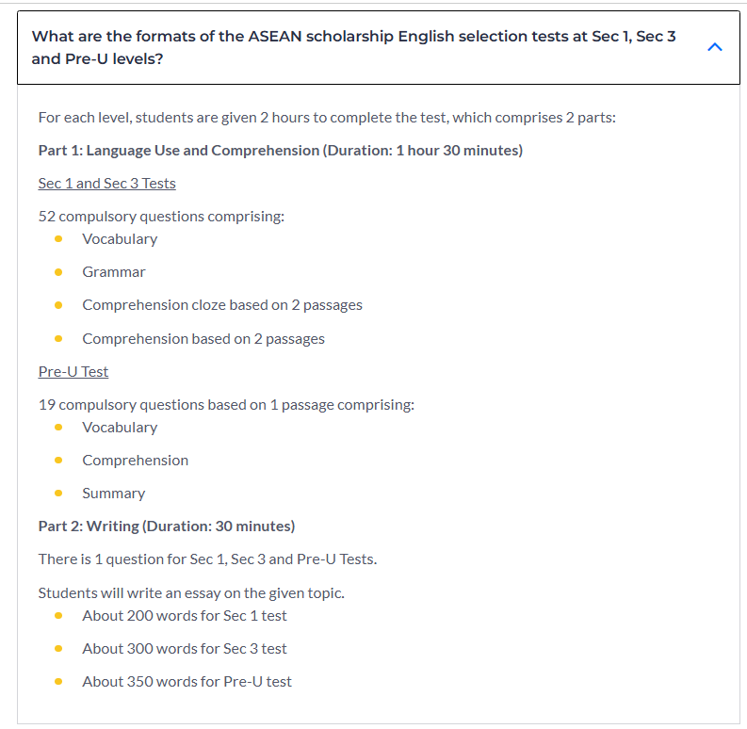Click 'About 350 words for Pre-U test'
Screen dimensions: 747x729
tap(187, 681)
